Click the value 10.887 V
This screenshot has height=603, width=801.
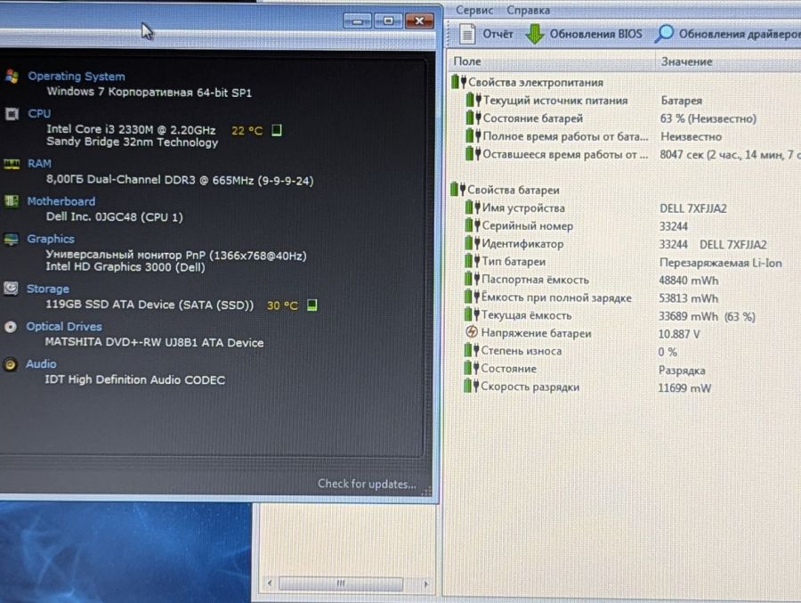(679, 334)
